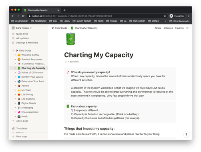Screen dimensions: 201x152
Task: Open the MONEY bookmarks folder
Action: click(x=154, y=21)
